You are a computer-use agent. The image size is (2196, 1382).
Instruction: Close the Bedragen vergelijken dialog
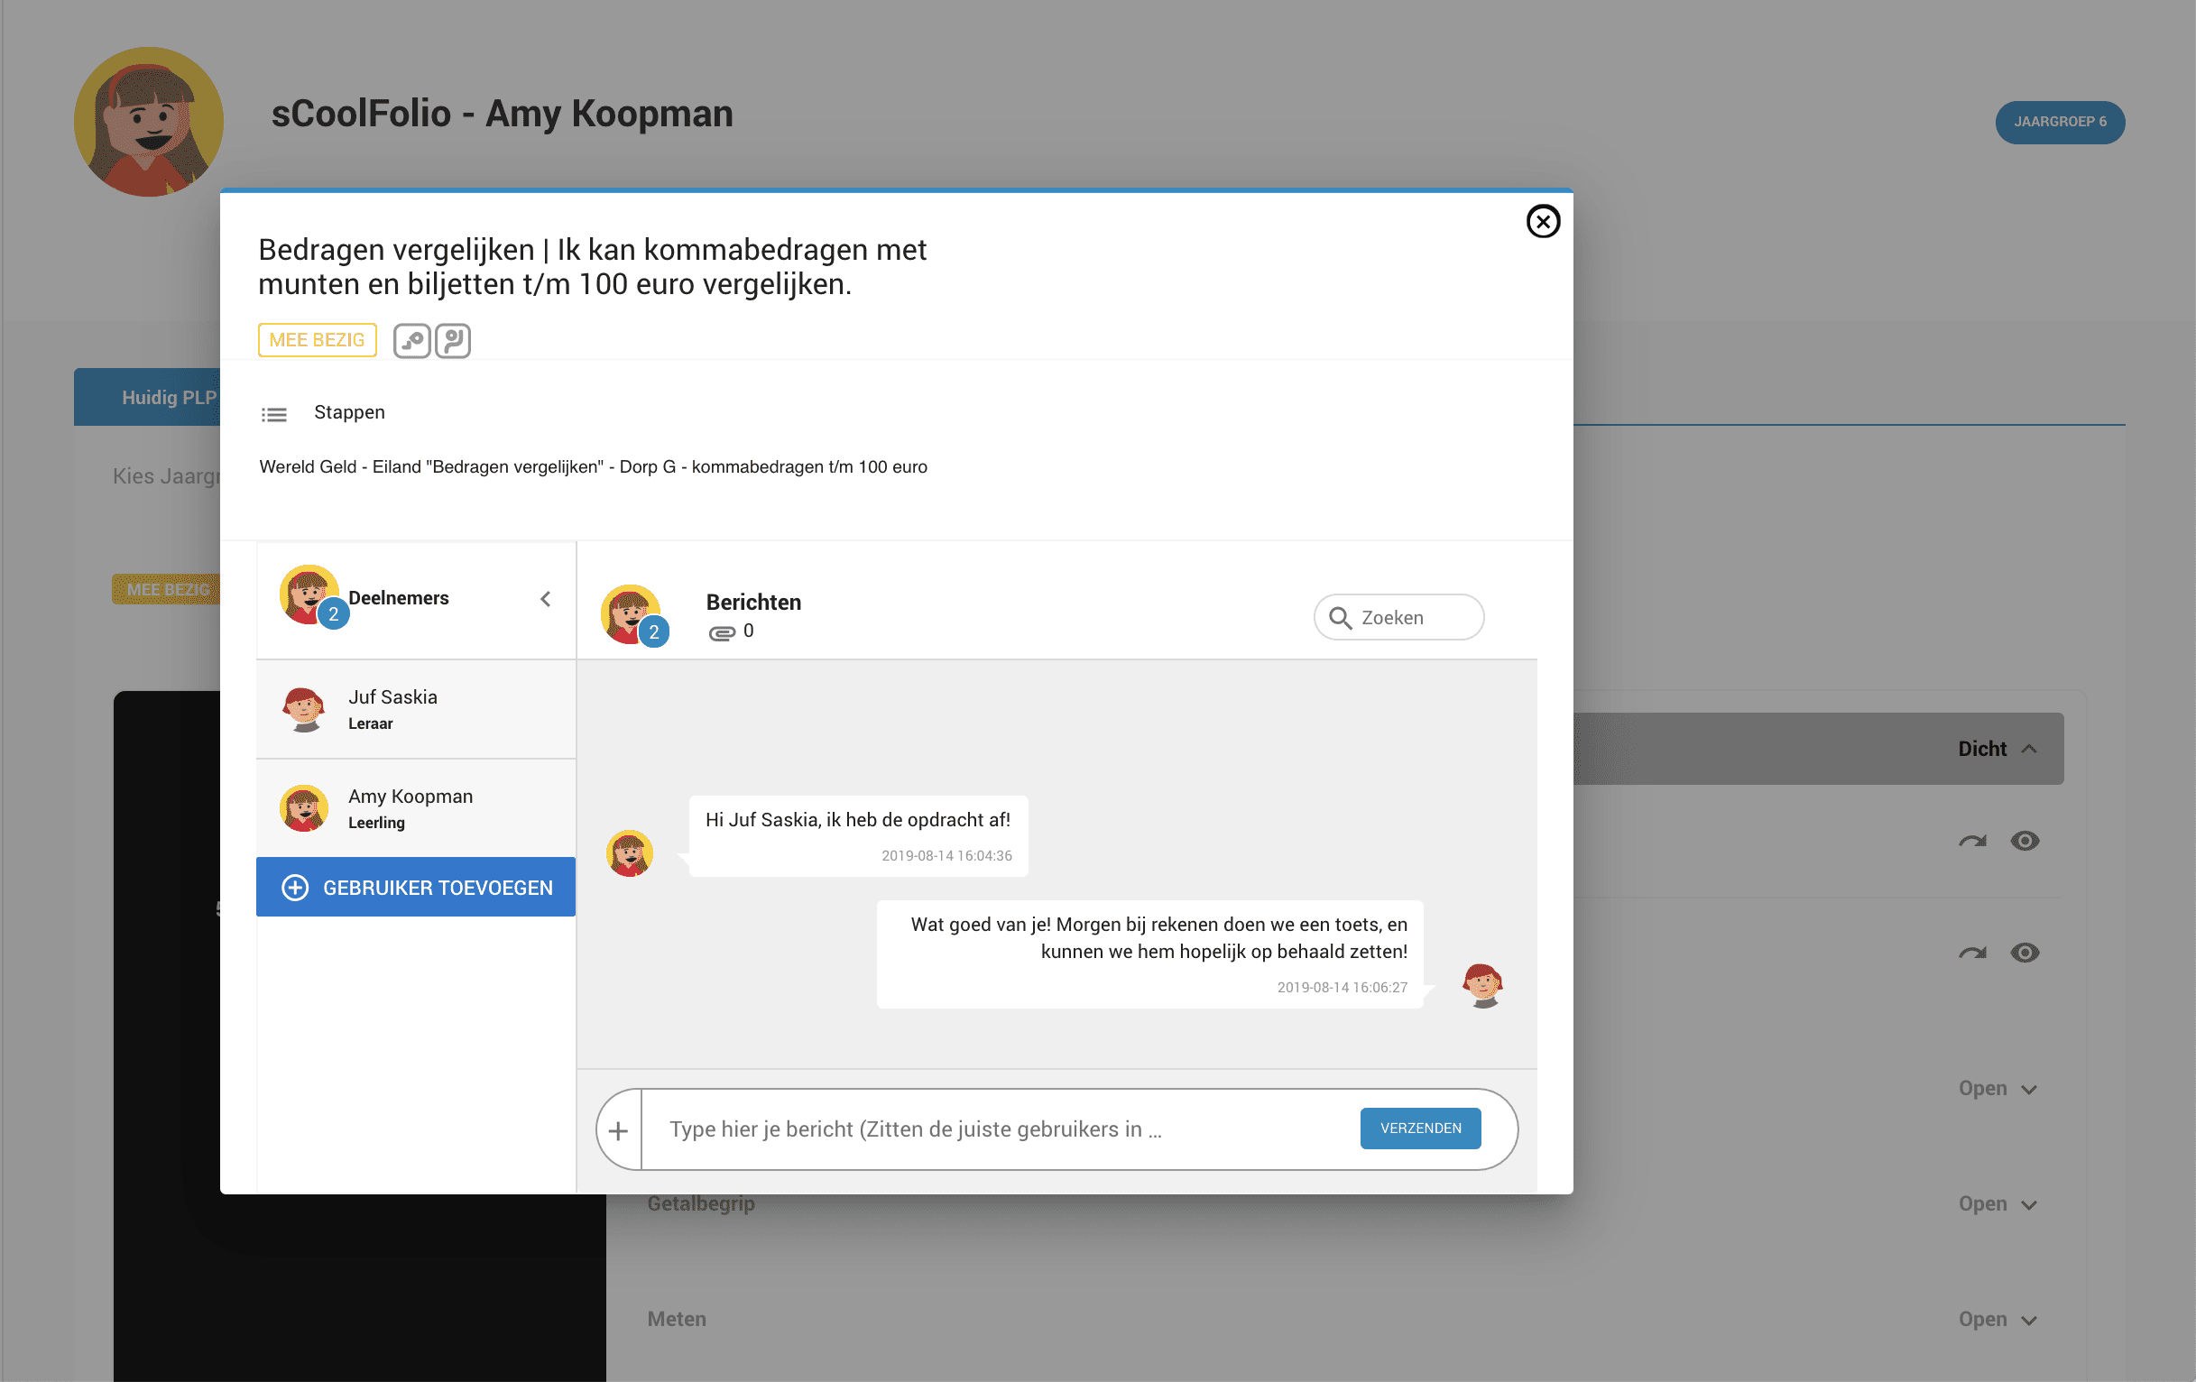(1542, 222)
